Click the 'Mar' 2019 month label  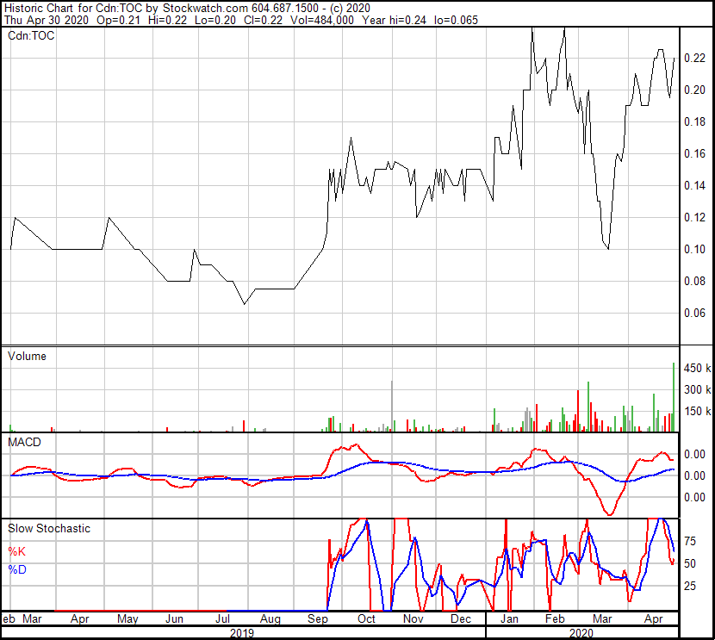32,619
